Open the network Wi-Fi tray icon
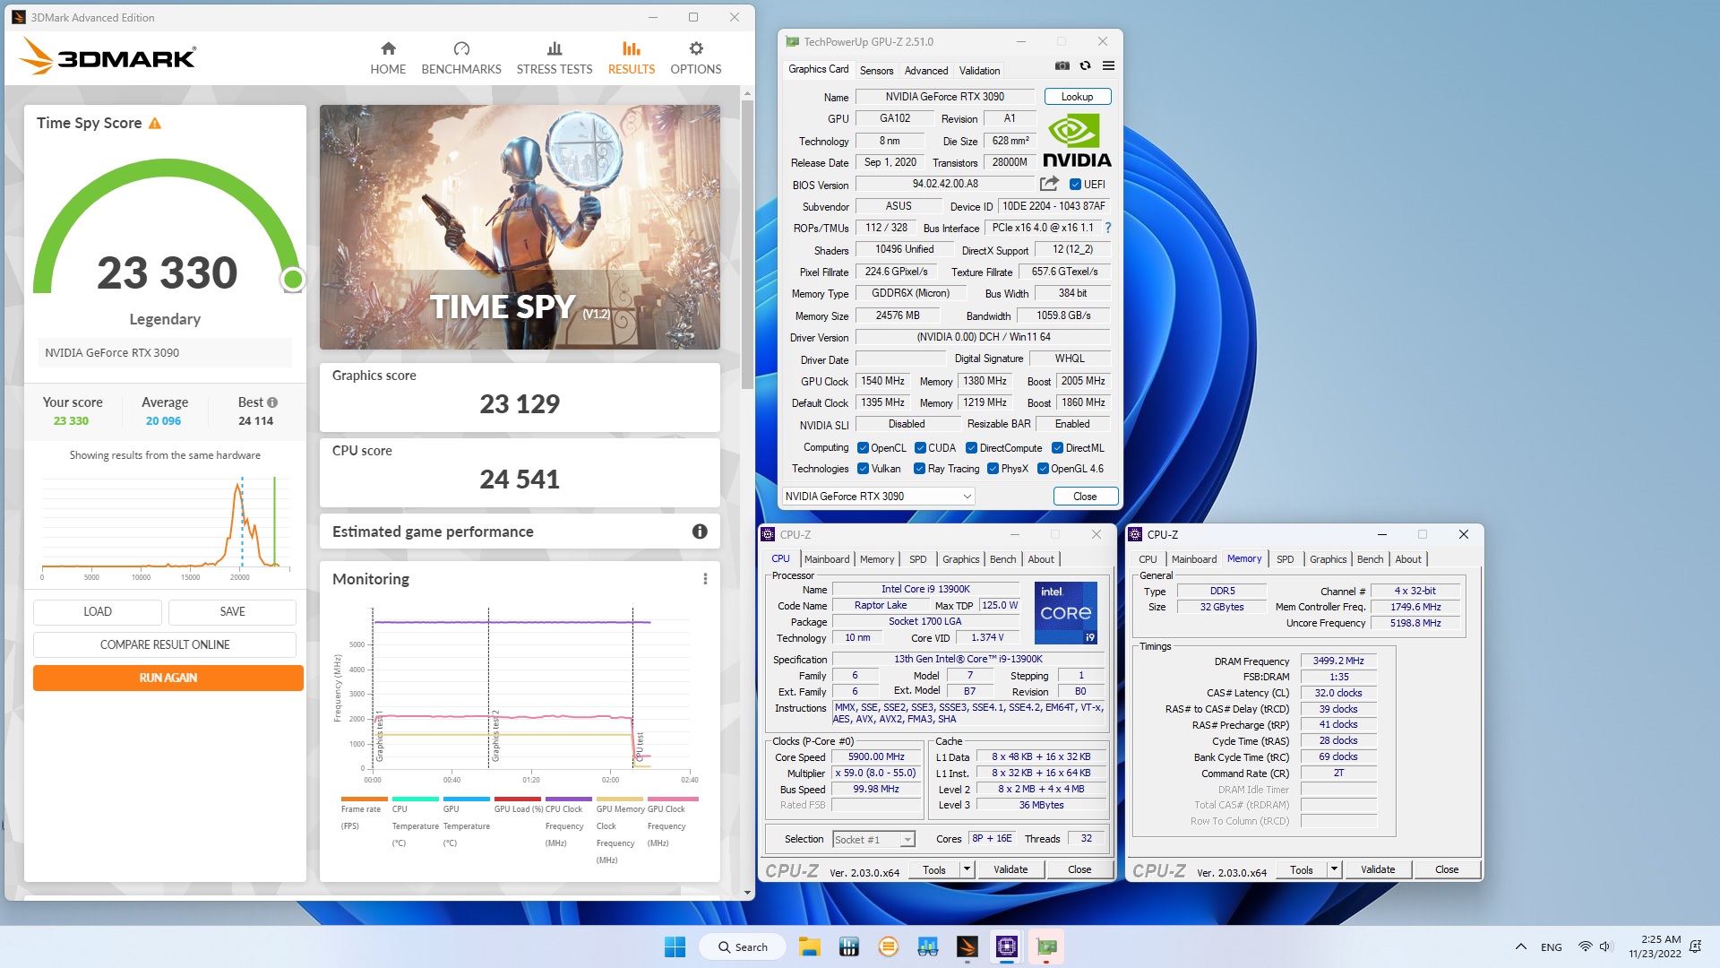This screenshot has width=1720, height=968. click(x=1585, y=946)
